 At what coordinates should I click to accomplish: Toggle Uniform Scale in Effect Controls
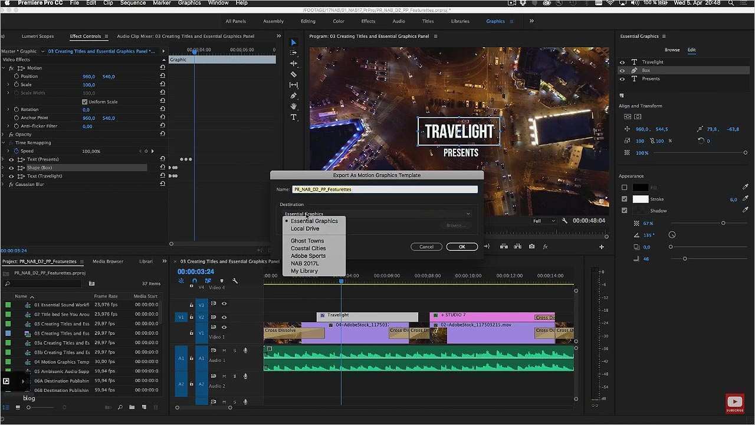pos(84,101)
